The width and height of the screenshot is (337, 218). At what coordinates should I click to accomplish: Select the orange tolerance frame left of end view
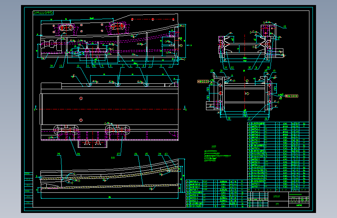[203, 81]
